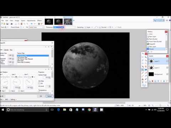The width and height of the screenshot is (171, 128).
Task: Click the Windows Start button
Action: click(x=3, y=110)
